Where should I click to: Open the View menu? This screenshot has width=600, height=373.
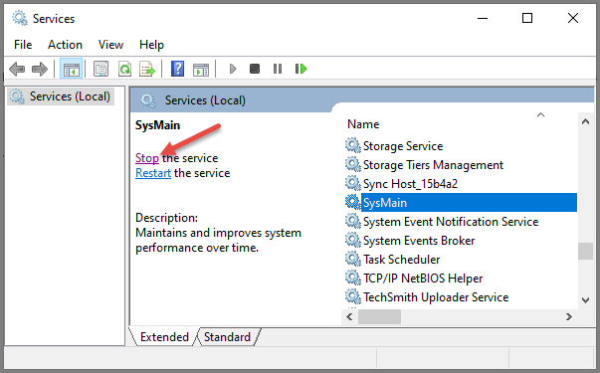111,45
